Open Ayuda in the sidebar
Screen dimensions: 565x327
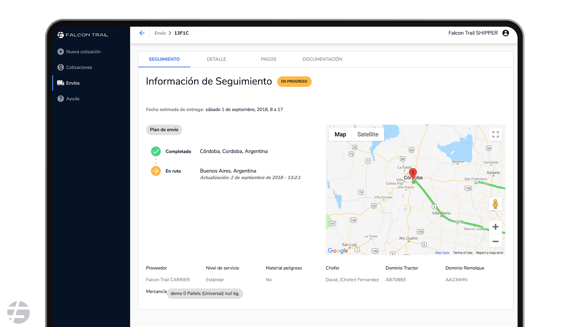pyautogui.click(x=73, y=99)
